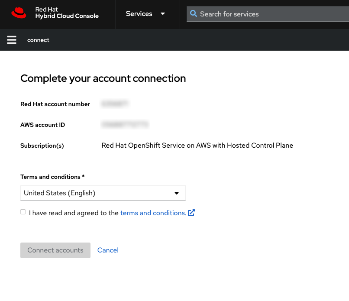This screenshot has height=301, width=349.
Task: Click the arrow on the terms country selector
Action: (177, 193)
